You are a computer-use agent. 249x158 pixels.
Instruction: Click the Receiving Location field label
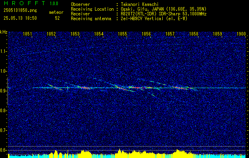(92, 9)
